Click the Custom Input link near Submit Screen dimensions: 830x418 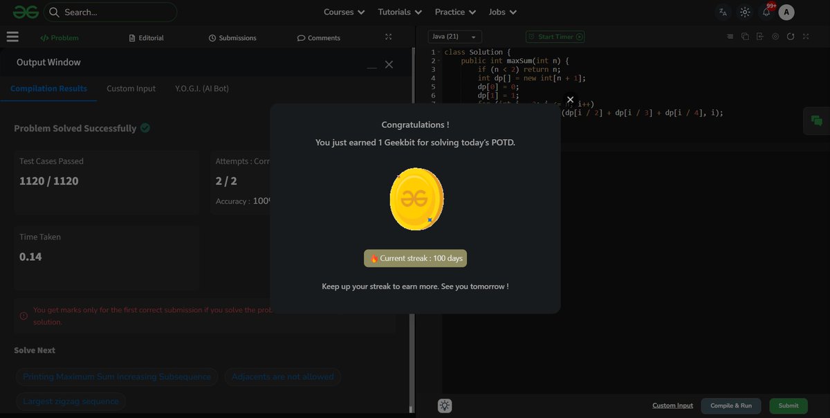[x=672, y=406]
